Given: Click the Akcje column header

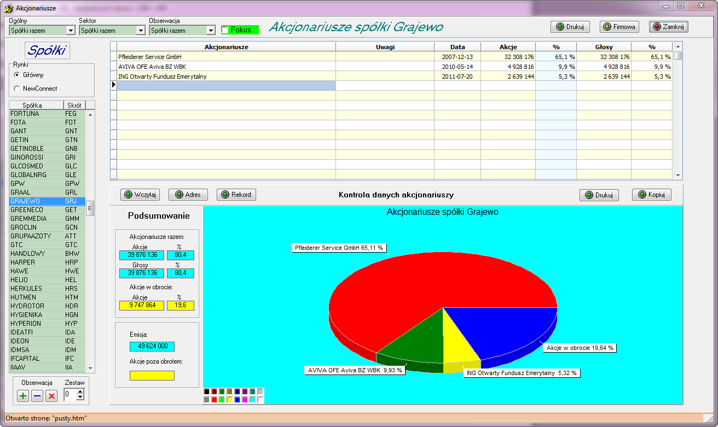Looking at the screenshot, I should coord(508,47).
